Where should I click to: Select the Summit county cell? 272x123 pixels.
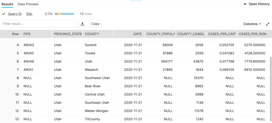[x=91, y=45]
